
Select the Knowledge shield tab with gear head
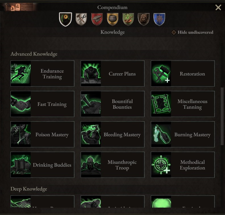coord(65,19)
